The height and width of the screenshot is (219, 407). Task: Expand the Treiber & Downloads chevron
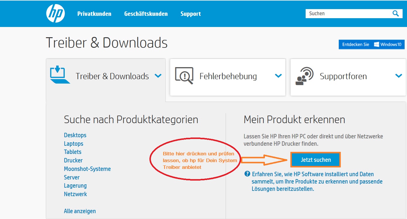point(158,76)
